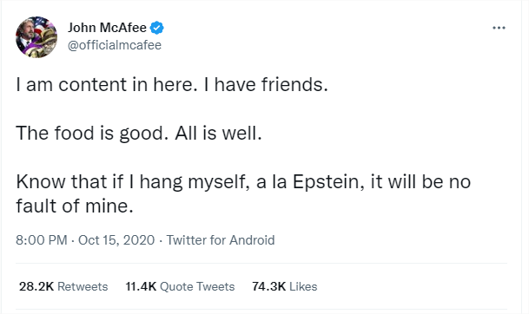Viewport: 529px width, 314px height.
Task: Click the final line 'fault of mine.'
Action: [x=75, y=206]
